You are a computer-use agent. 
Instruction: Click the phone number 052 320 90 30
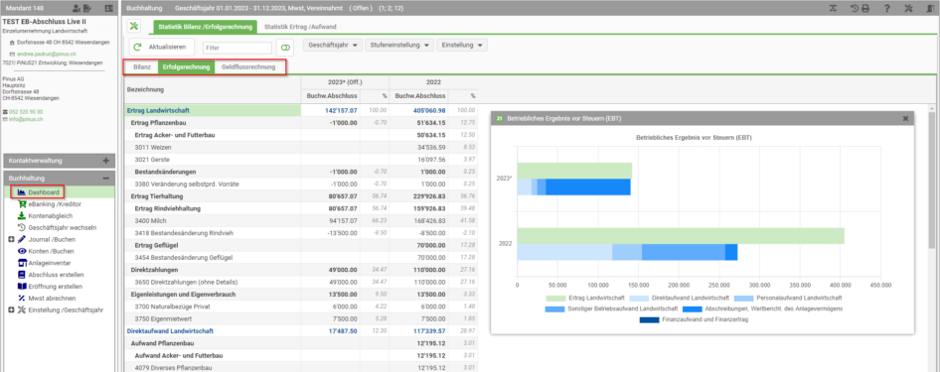[x=26, y=112]
